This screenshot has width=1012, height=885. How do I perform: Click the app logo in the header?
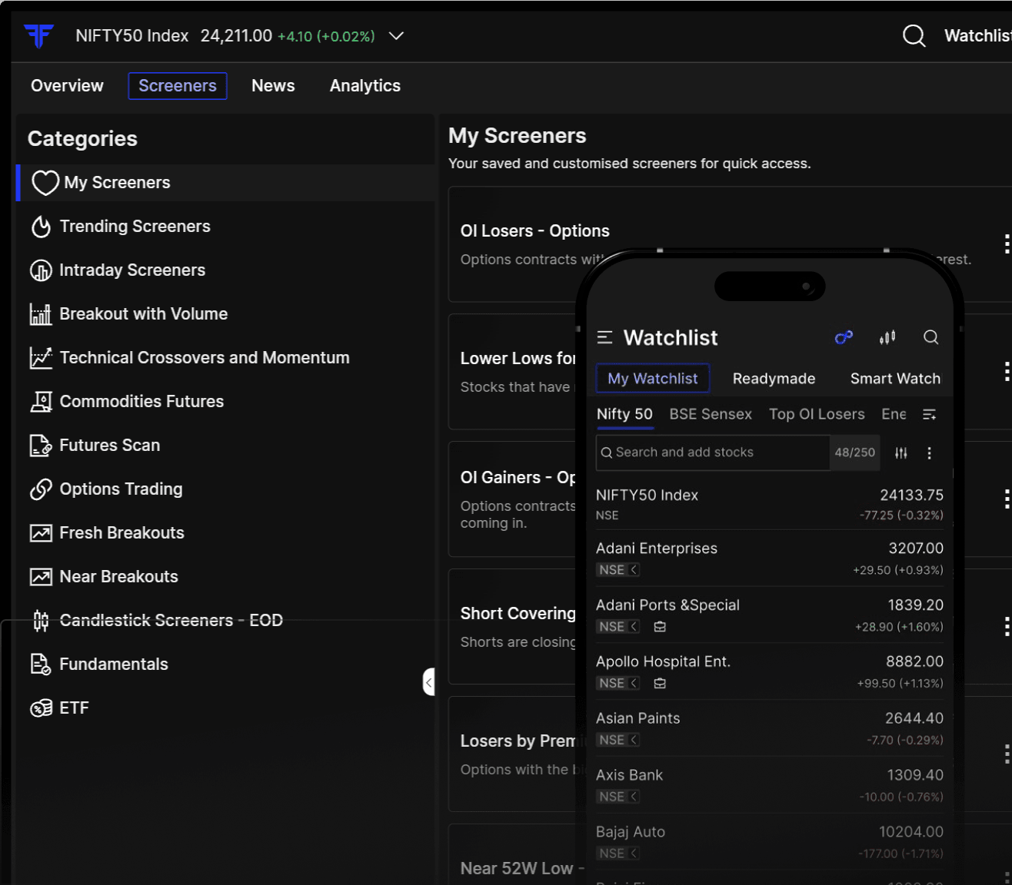[x=38, y=36]
